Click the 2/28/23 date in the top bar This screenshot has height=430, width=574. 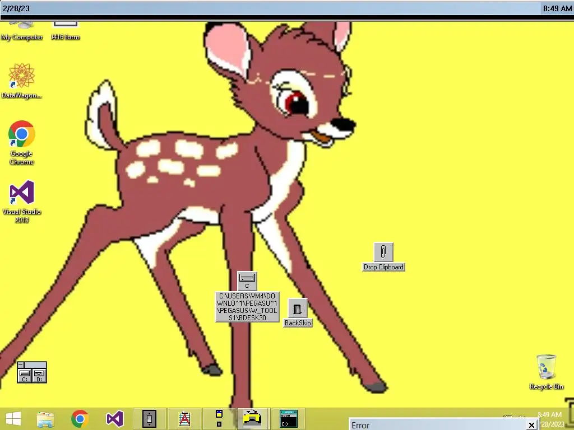click(x=16, y=8)
